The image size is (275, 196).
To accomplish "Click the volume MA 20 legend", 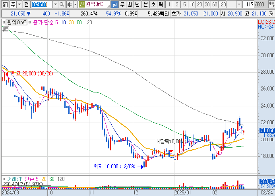I will tap(44, 179).
